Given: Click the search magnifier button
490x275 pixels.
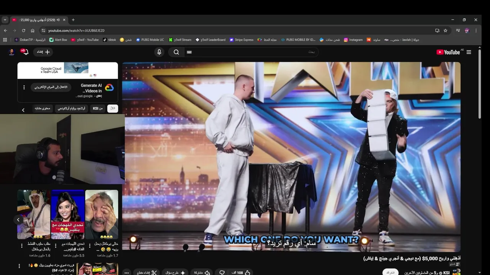Looking at the screenshot, I should point(176,52).
